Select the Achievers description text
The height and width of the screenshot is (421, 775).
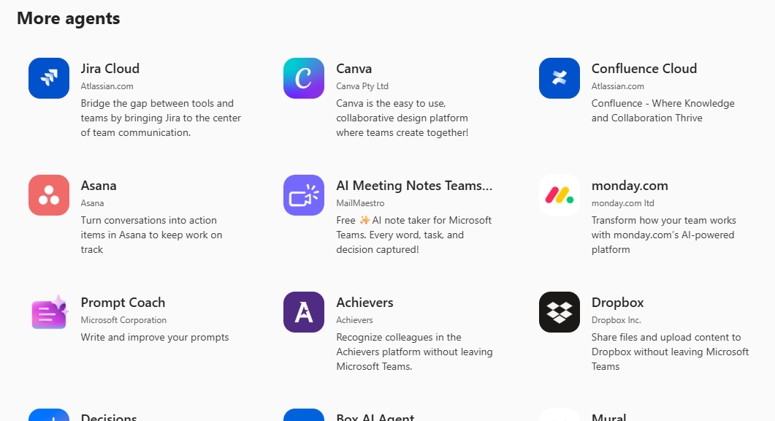[x=414, y=352]
